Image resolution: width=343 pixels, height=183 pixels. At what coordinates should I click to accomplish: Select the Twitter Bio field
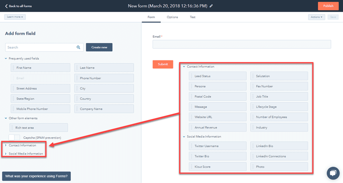[217, 156]
